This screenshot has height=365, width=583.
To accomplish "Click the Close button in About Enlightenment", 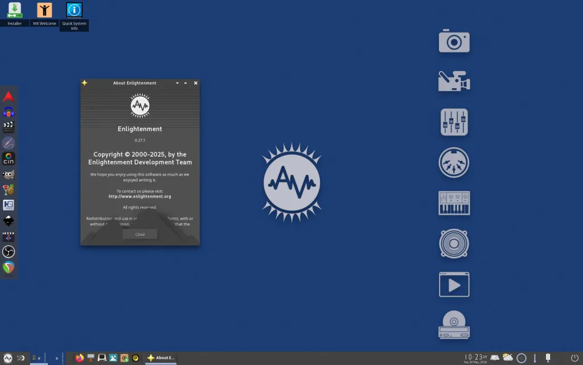I will point(140,234).
